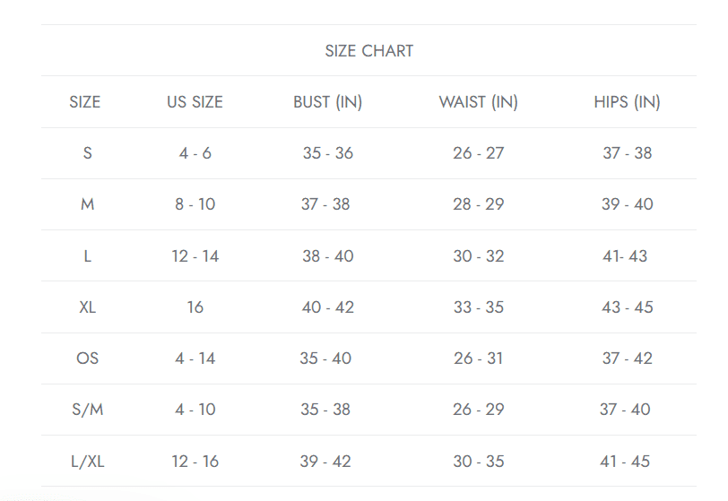The image size is (728, 501).
Task: Select the XL size row label
Action: coord(87,307)
